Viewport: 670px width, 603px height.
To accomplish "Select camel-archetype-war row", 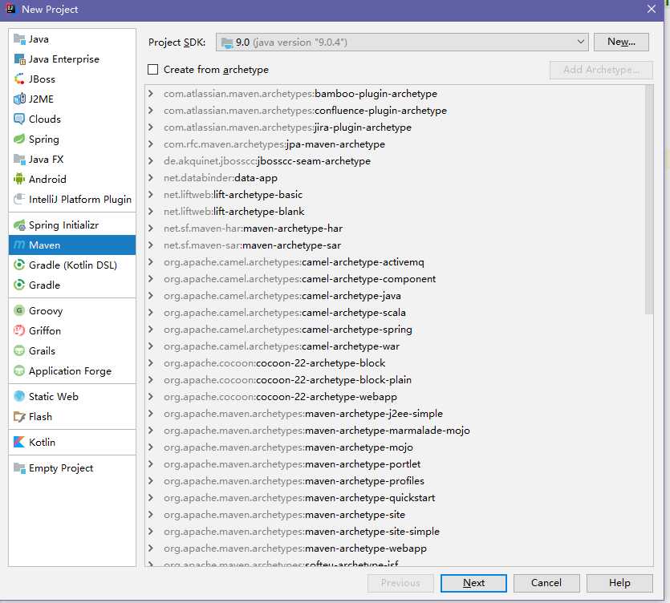I will [396, 346].
